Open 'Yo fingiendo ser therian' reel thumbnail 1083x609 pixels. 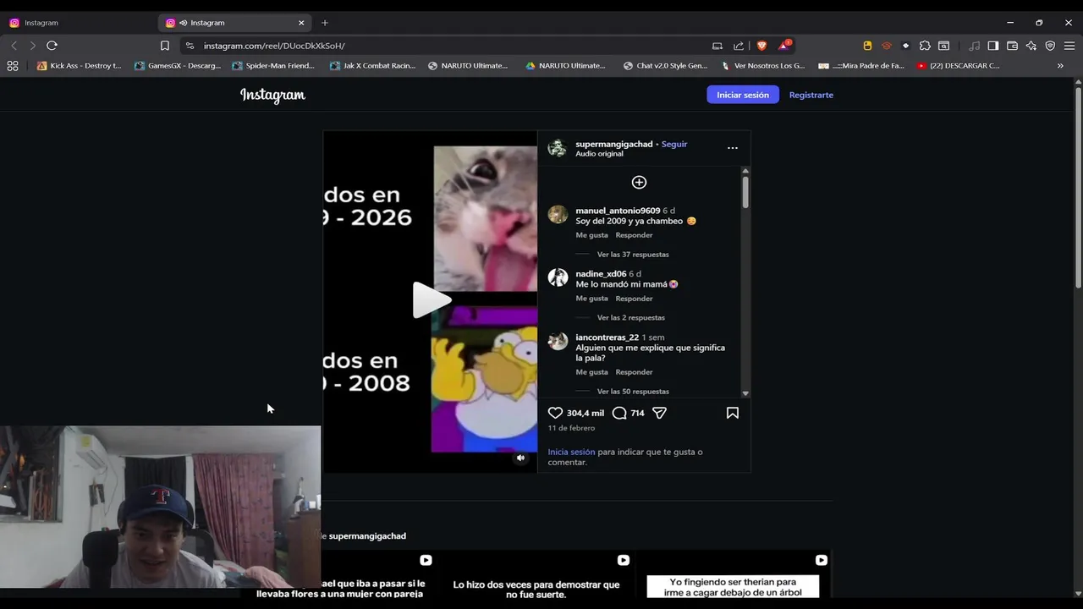click(733, 575)
